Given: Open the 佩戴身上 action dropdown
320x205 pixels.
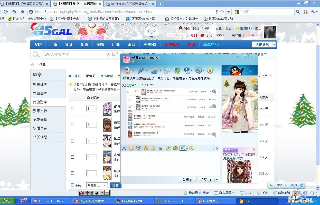Looking at the screenshot, I should pos(97,185).
